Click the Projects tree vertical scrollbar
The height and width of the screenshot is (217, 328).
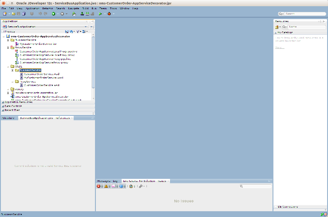click(x=93, y=63)
